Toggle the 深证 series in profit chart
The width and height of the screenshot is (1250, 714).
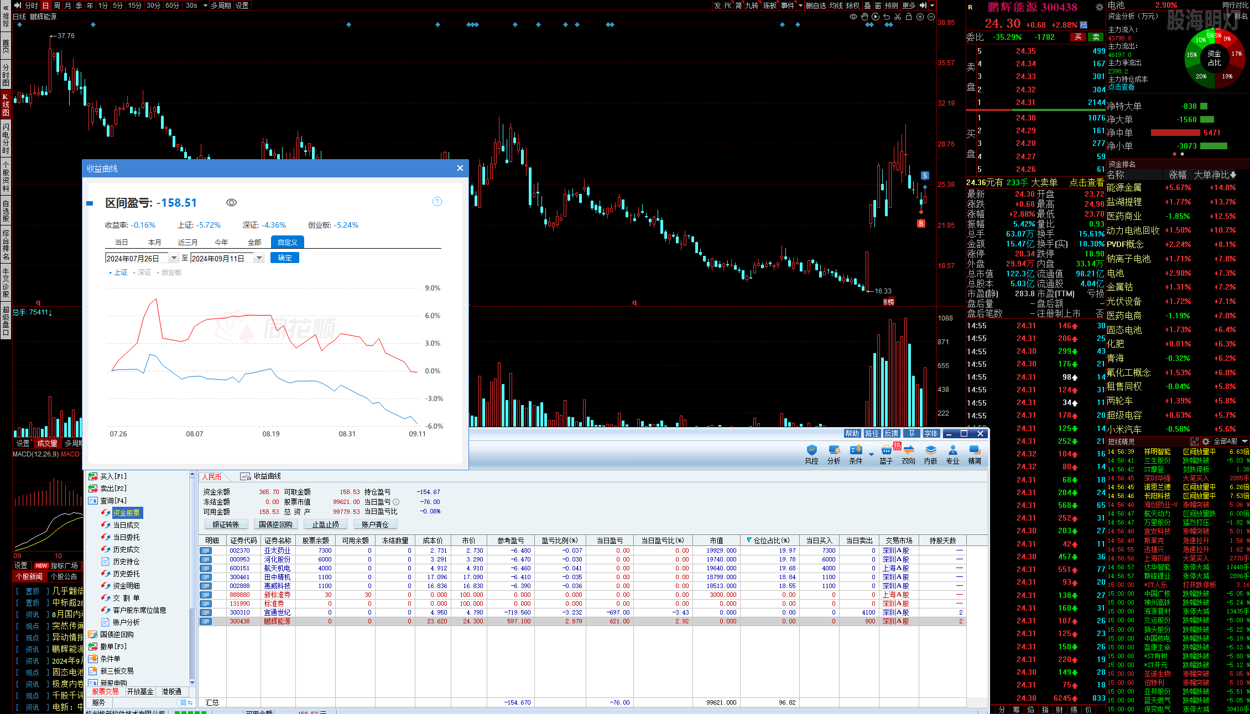(142, 272)
